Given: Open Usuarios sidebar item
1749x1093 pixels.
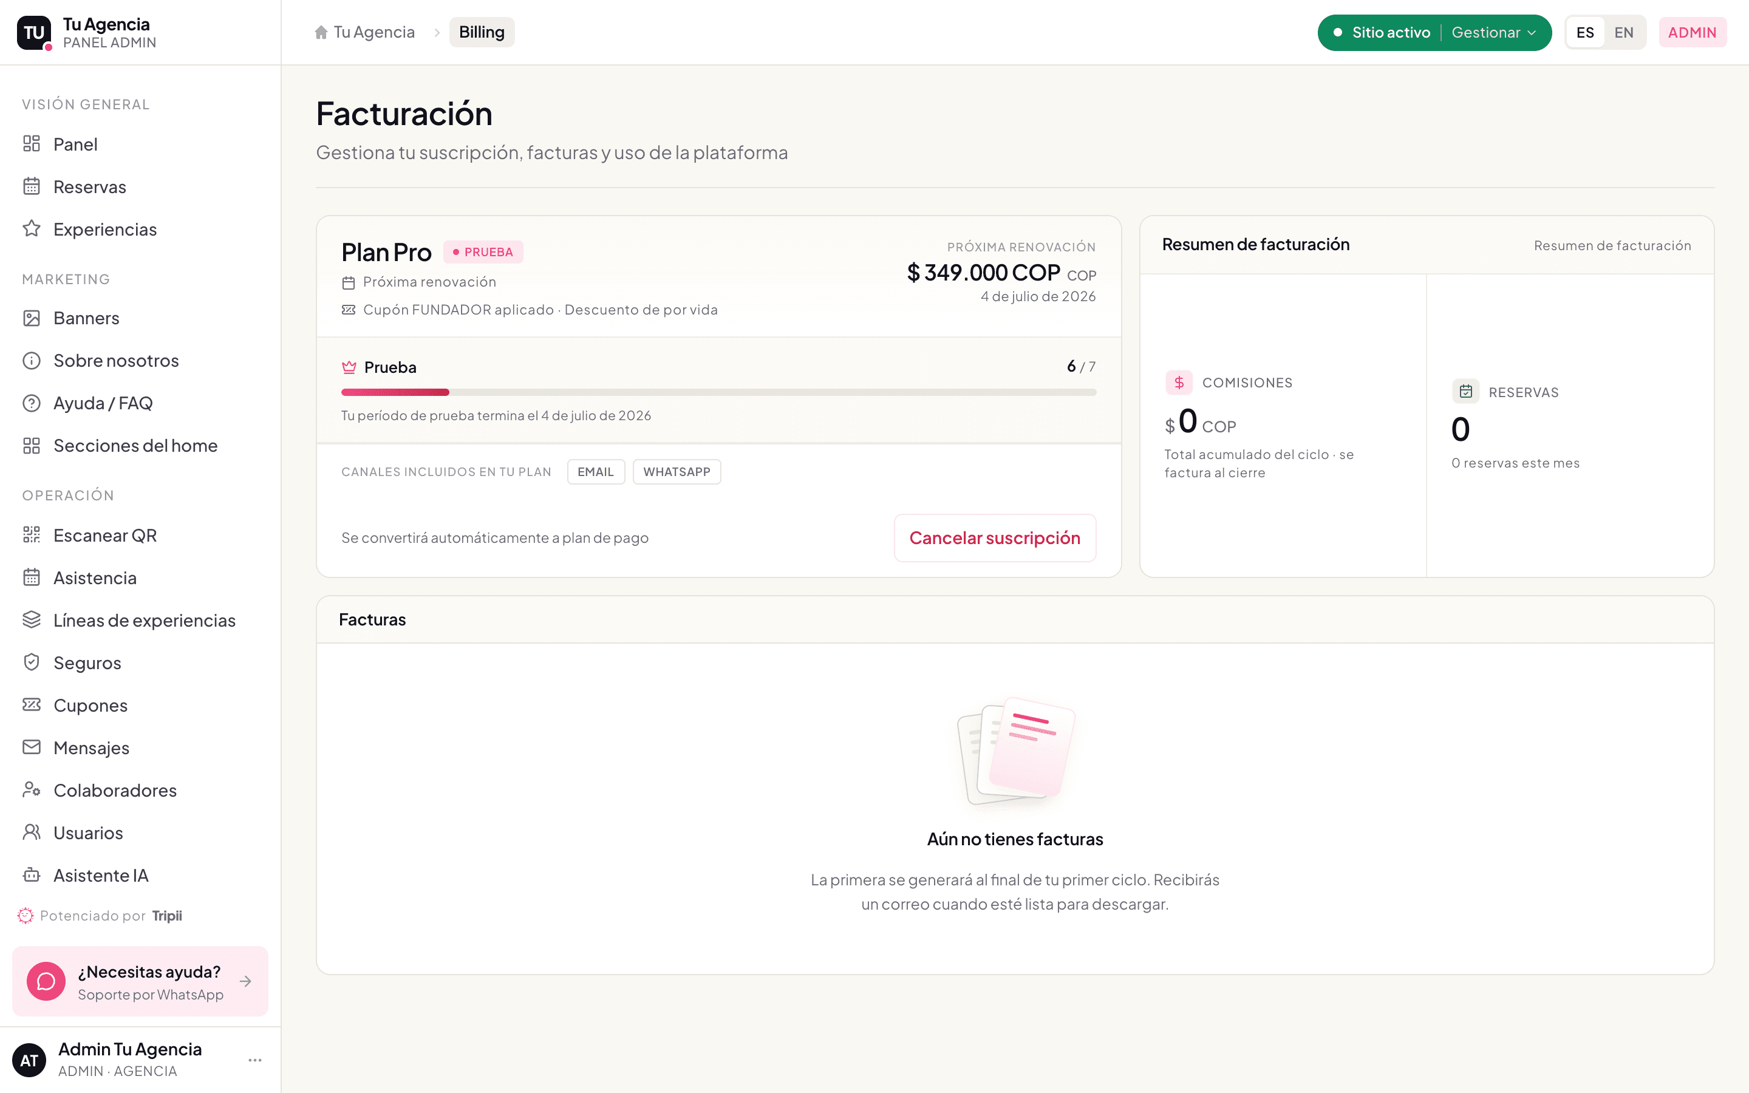Looking at the screenshot, I should 140,833.
